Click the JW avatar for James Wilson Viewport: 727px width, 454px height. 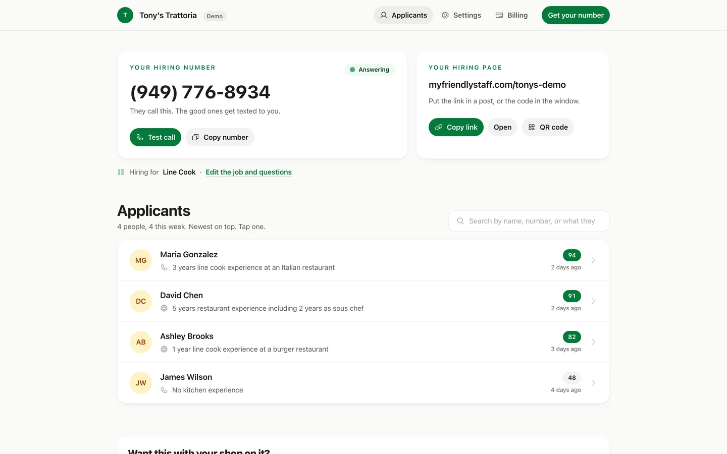141,383
